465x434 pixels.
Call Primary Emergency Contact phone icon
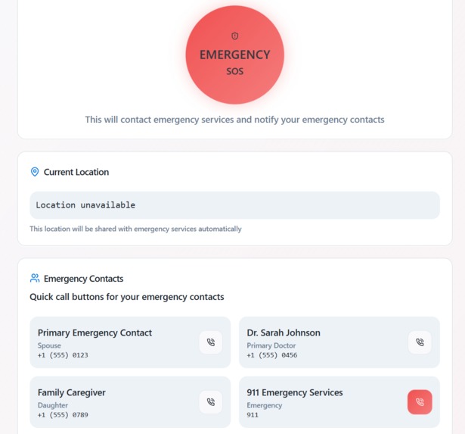point(210,342)
